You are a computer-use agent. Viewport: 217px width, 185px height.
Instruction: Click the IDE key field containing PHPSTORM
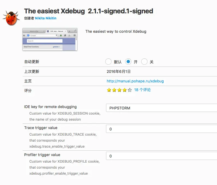coord(161,108)
